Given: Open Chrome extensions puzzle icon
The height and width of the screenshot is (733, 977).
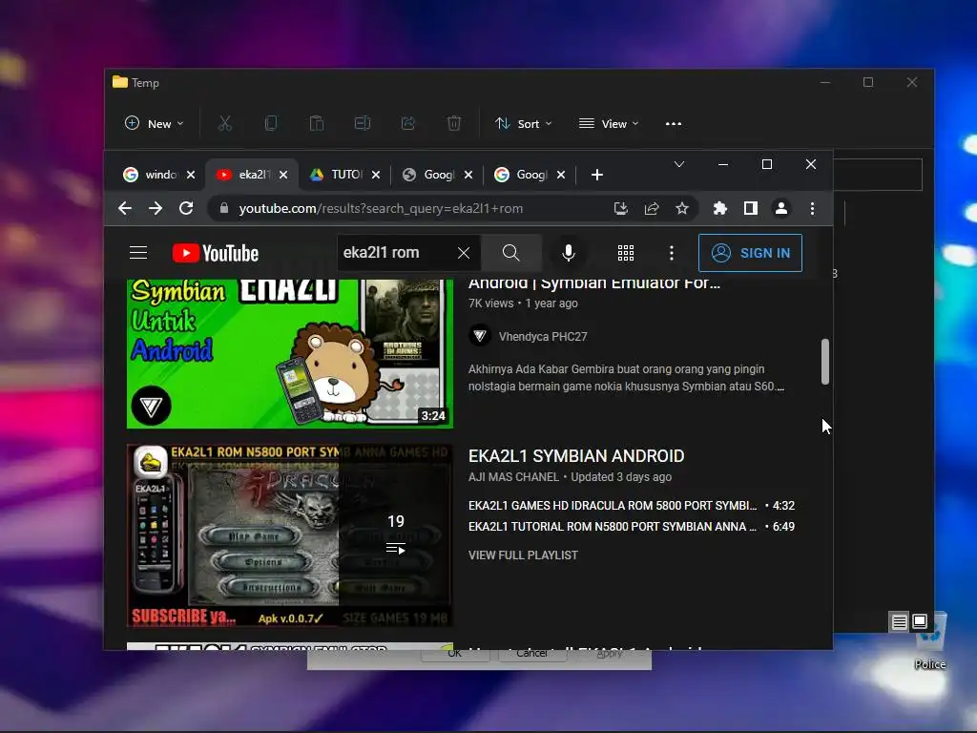Looking at the screenshot, I should pyautogui.click(x=720, y=208).
